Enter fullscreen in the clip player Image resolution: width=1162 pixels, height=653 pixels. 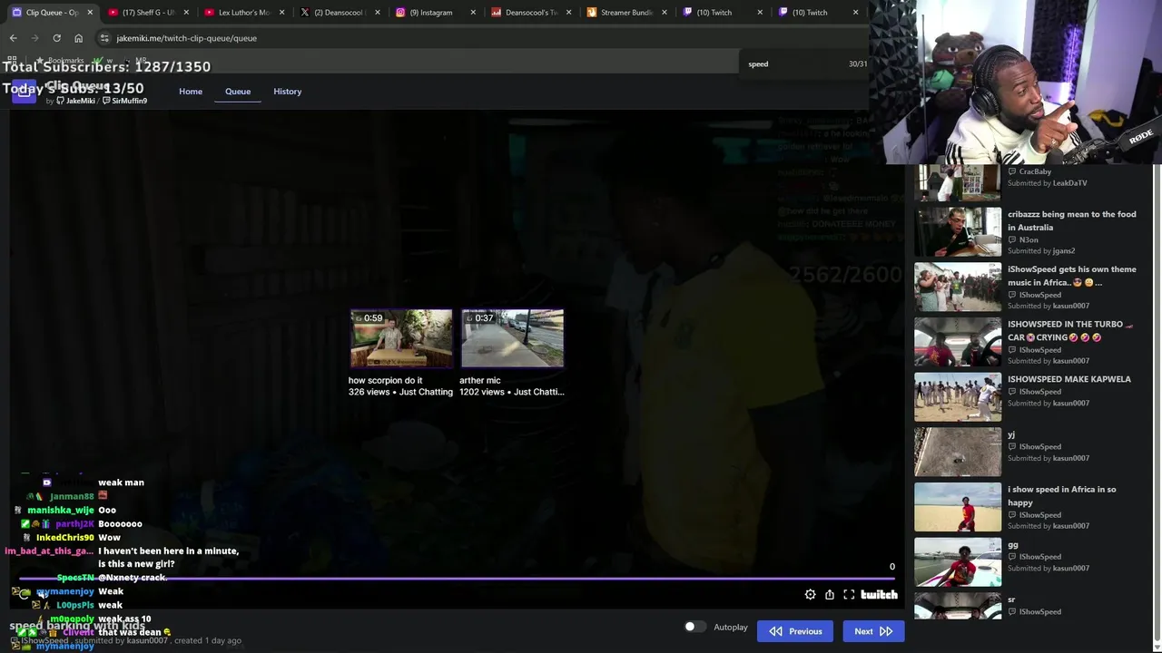(849, 595)
